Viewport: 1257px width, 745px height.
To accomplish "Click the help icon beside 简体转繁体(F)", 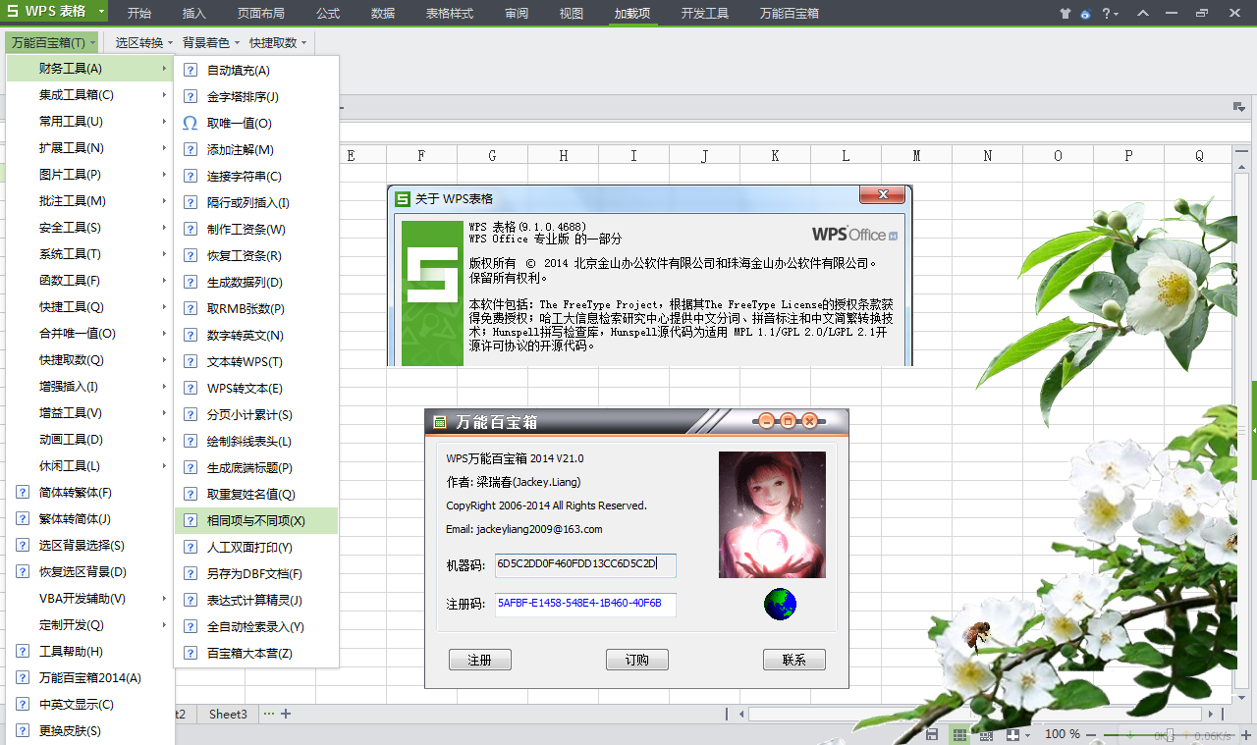I will [23, 492].
